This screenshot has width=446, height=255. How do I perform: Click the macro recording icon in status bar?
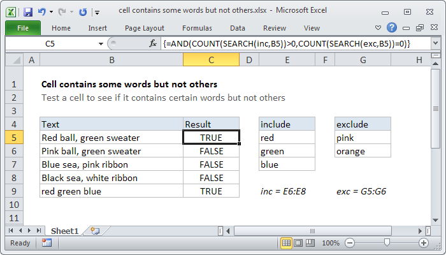coord(46,243)
